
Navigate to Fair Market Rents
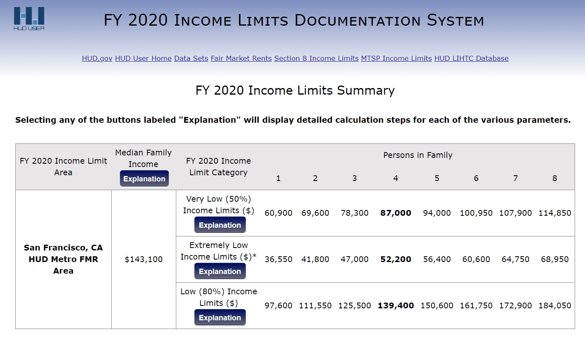click(241, 58)
